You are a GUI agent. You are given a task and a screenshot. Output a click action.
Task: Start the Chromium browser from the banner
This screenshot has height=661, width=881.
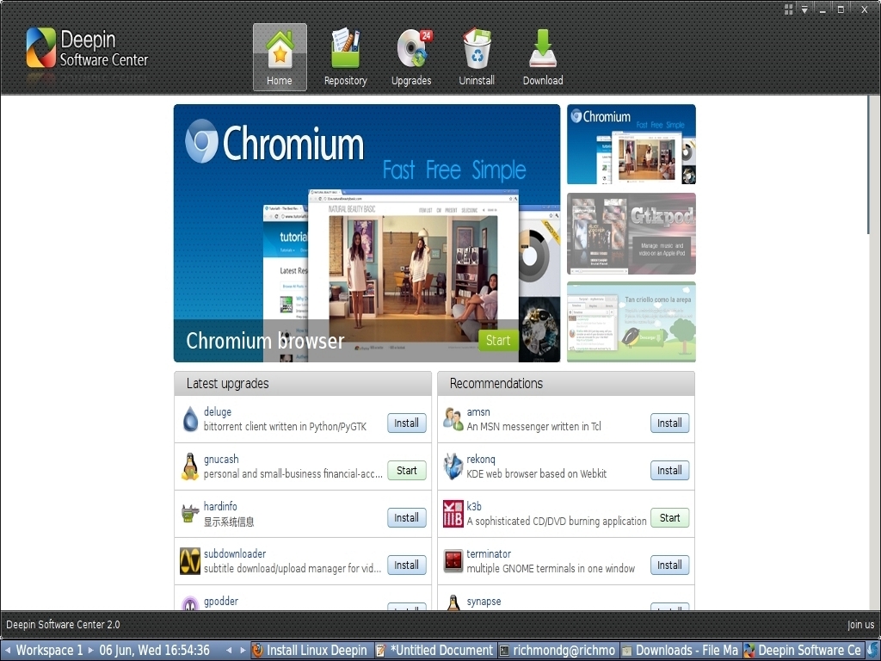498,341
